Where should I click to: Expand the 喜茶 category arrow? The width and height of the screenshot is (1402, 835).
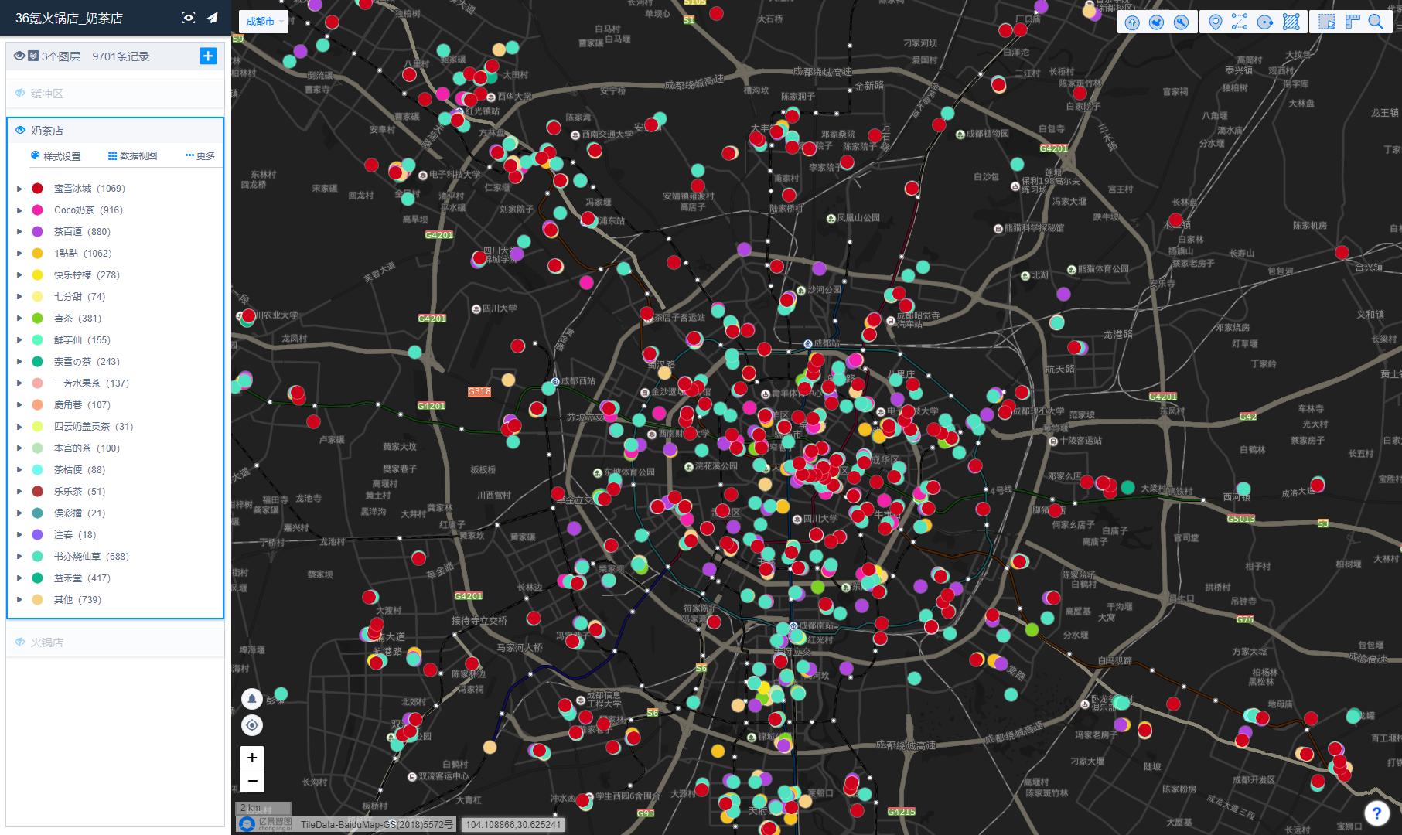coord(19,319)
